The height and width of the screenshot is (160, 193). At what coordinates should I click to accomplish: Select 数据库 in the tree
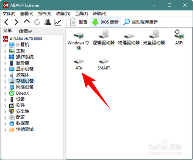19,123
